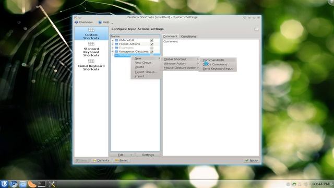Click the Apply button
334x188 pixels.
point(252,160)
